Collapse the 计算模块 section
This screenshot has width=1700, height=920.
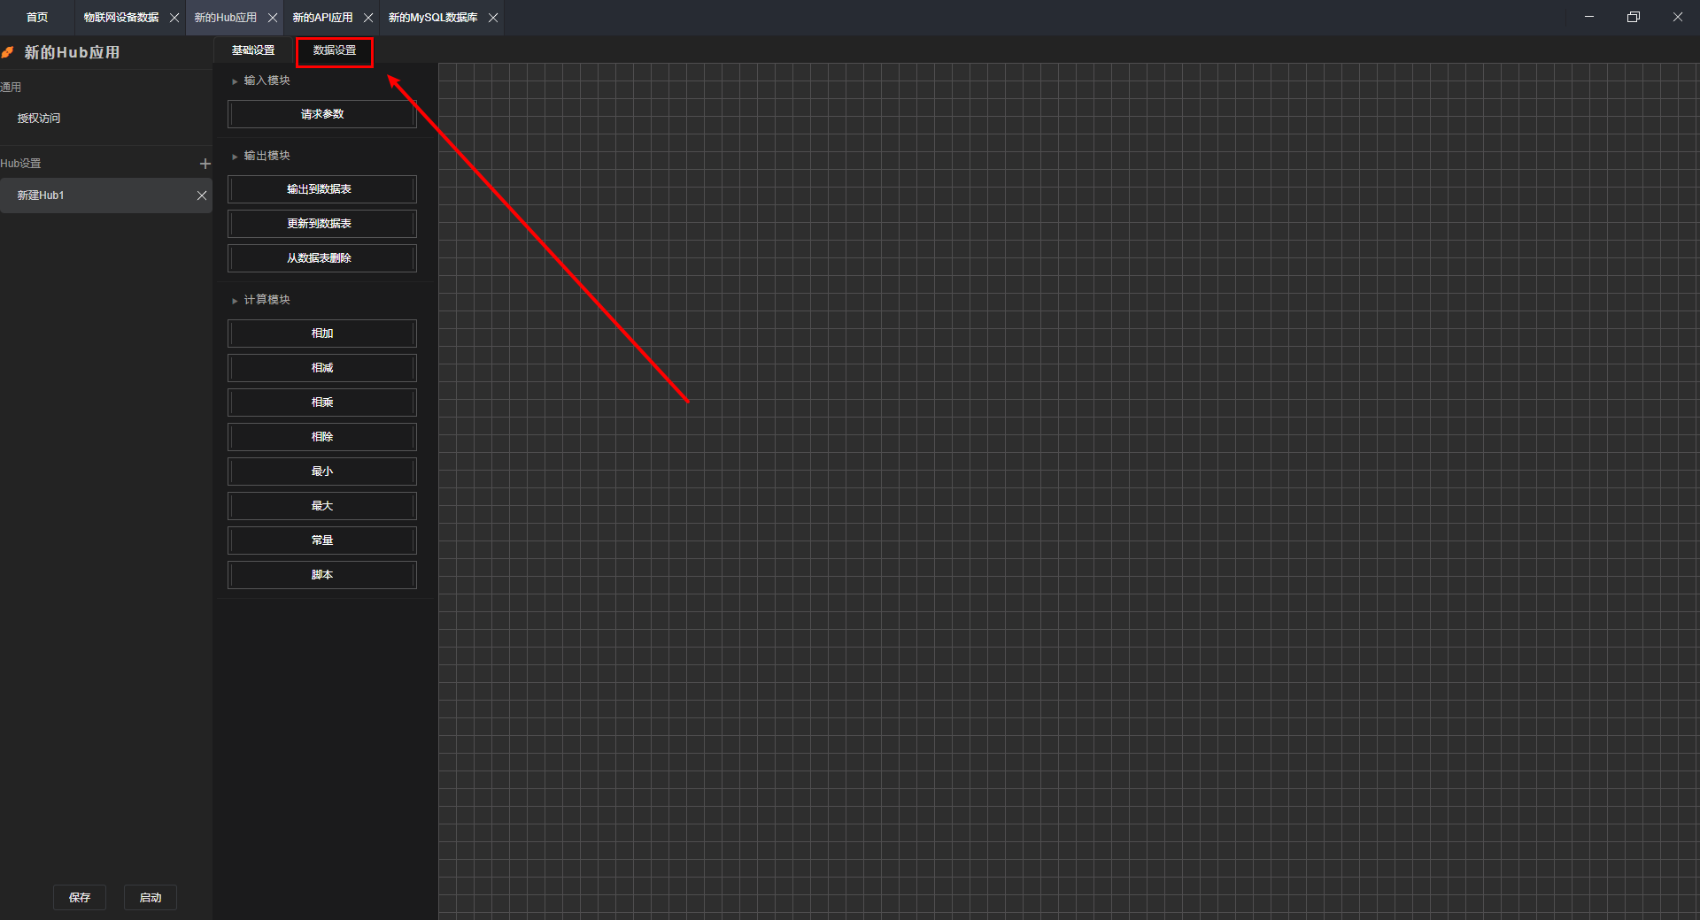point(235,301)
